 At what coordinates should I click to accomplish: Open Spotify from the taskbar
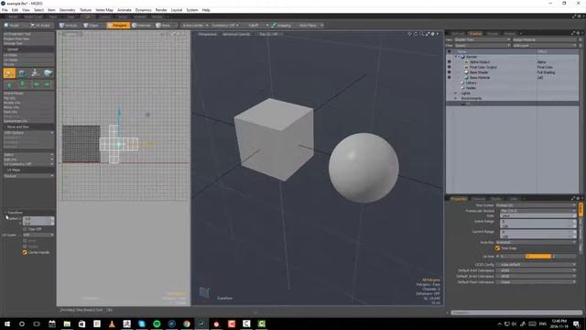point(157,324)
